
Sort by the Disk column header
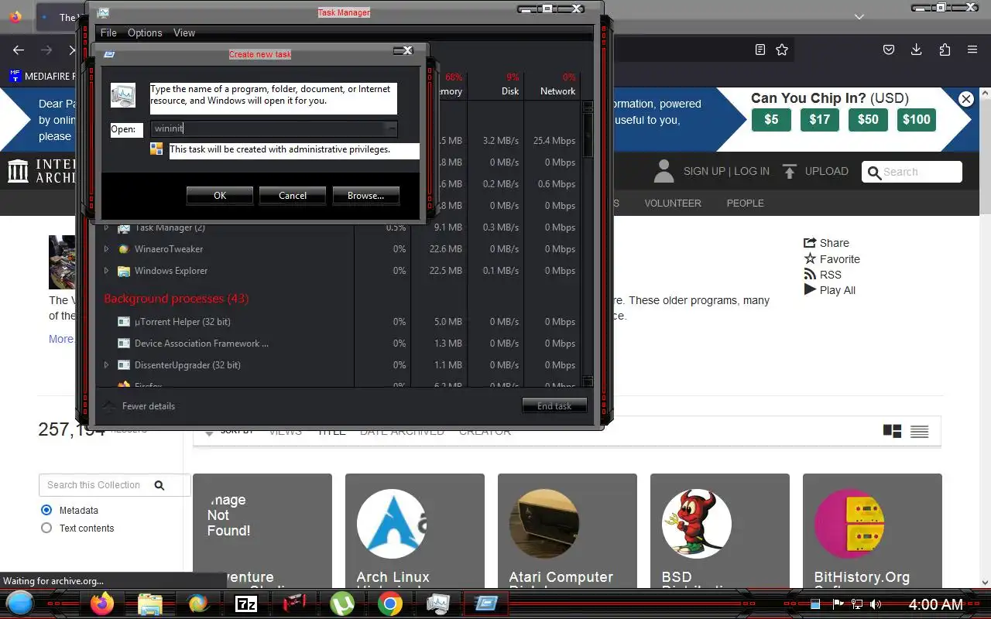[x=496, y=84]
